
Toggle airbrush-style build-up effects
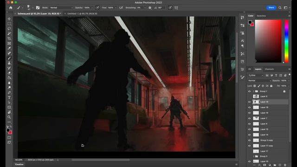(121, 8)
